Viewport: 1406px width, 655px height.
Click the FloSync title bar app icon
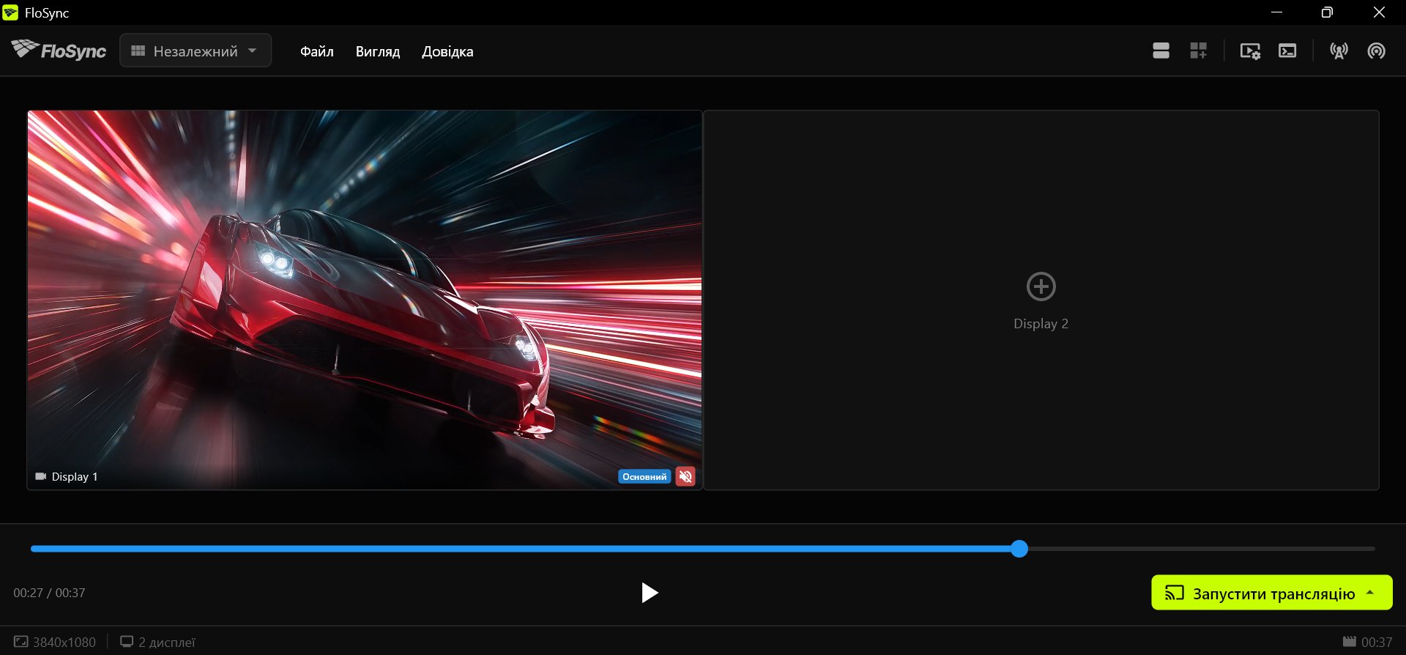pos(10,12)
